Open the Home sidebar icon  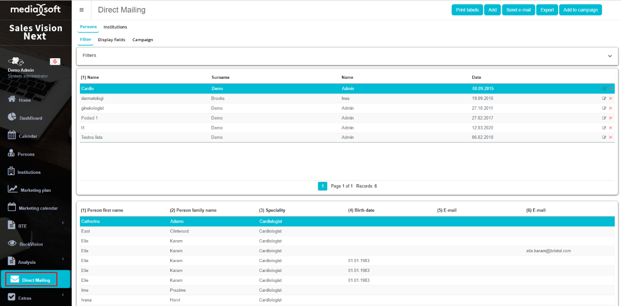(13, 99)
